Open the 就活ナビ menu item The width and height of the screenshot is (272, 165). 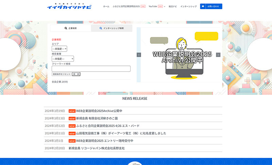tap(173, 6)
